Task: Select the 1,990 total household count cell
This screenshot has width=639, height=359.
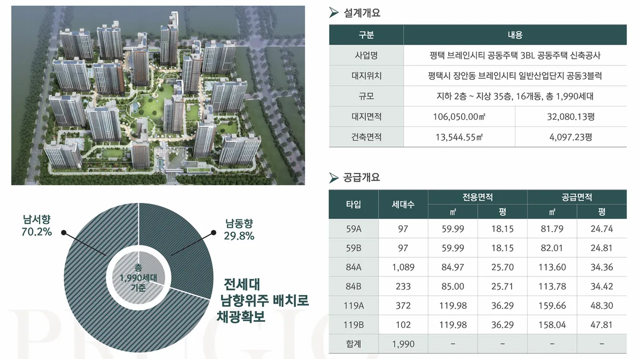Action: pyautogui.click(x=403, y=344)
